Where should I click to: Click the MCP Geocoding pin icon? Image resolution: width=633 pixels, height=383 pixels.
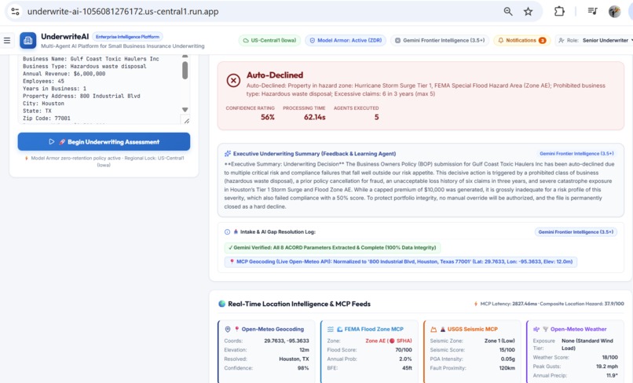(x=232, y=261)
